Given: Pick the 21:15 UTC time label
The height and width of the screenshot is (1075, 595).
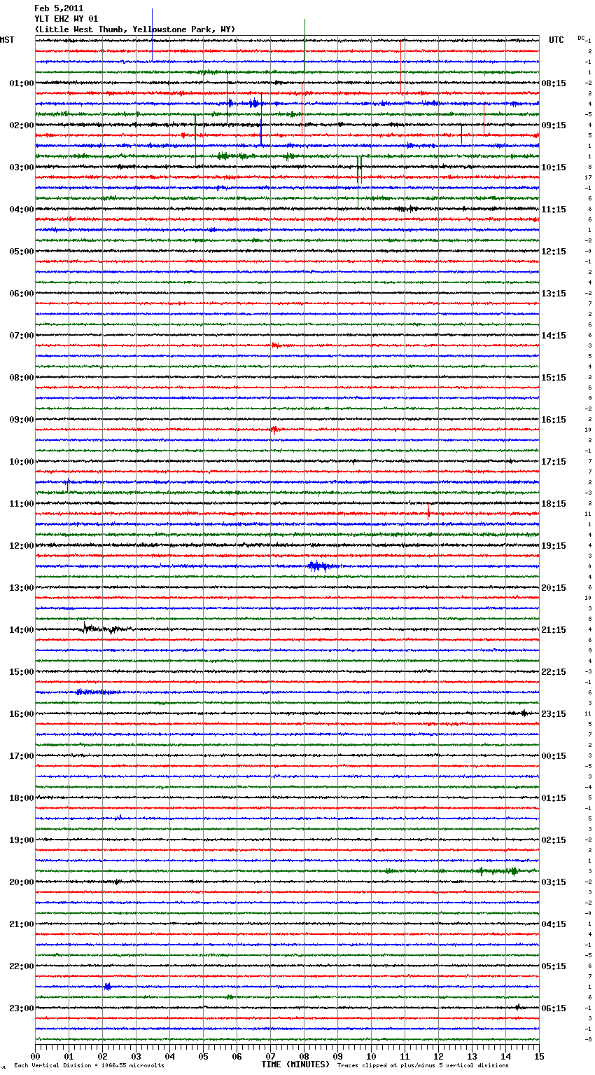Looking at the screenshot, I should click(554, 630).
